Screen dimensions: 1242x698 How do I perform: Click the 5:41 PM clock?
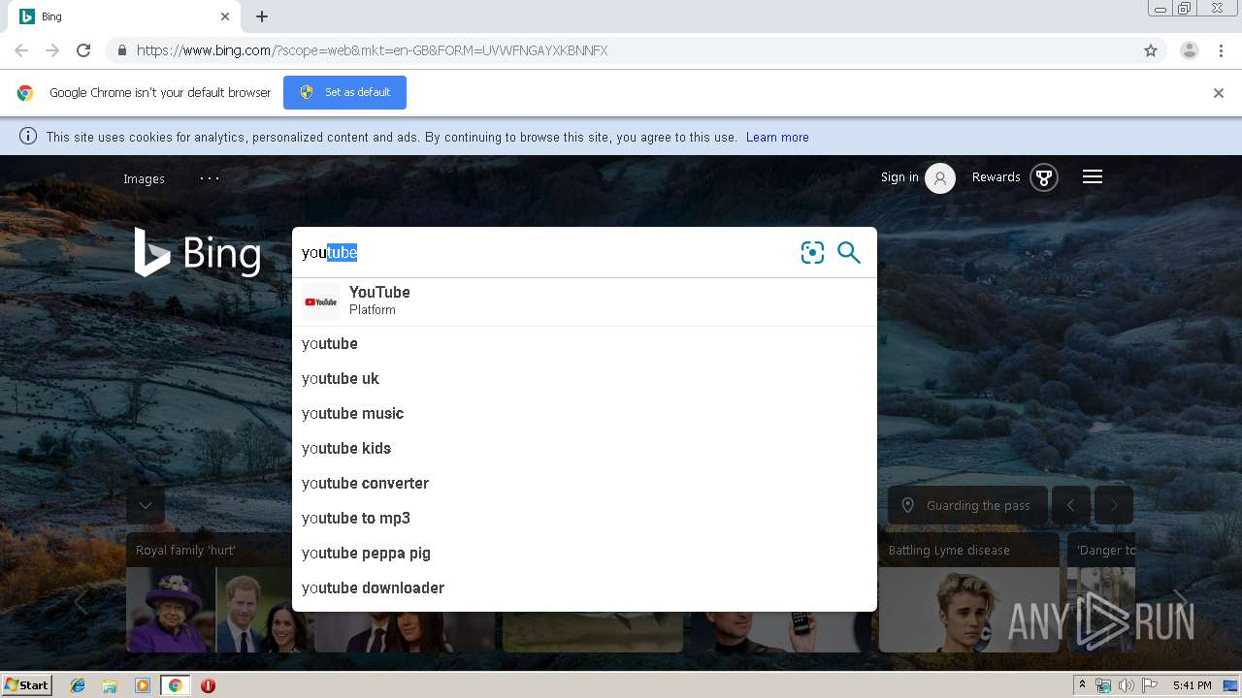[1193, 685]
